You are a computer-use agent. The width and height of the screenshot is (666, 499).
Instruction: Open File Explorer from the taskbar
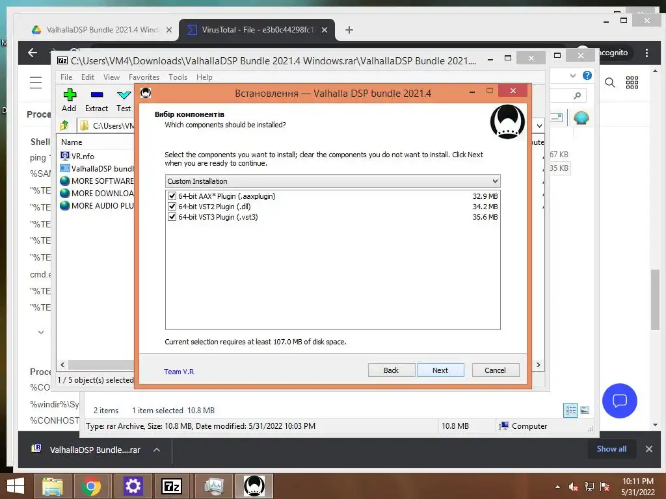(x=53, y=486)
